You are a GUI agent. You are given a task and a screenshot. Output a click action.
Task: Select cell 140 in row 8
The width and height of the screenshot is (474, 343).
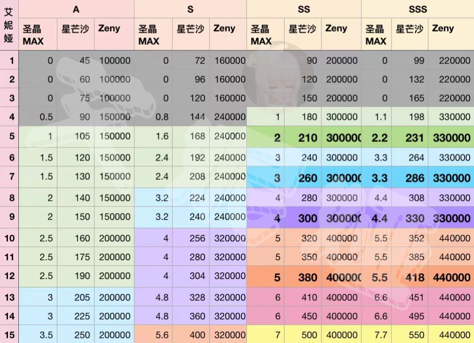tap(75, 198)
